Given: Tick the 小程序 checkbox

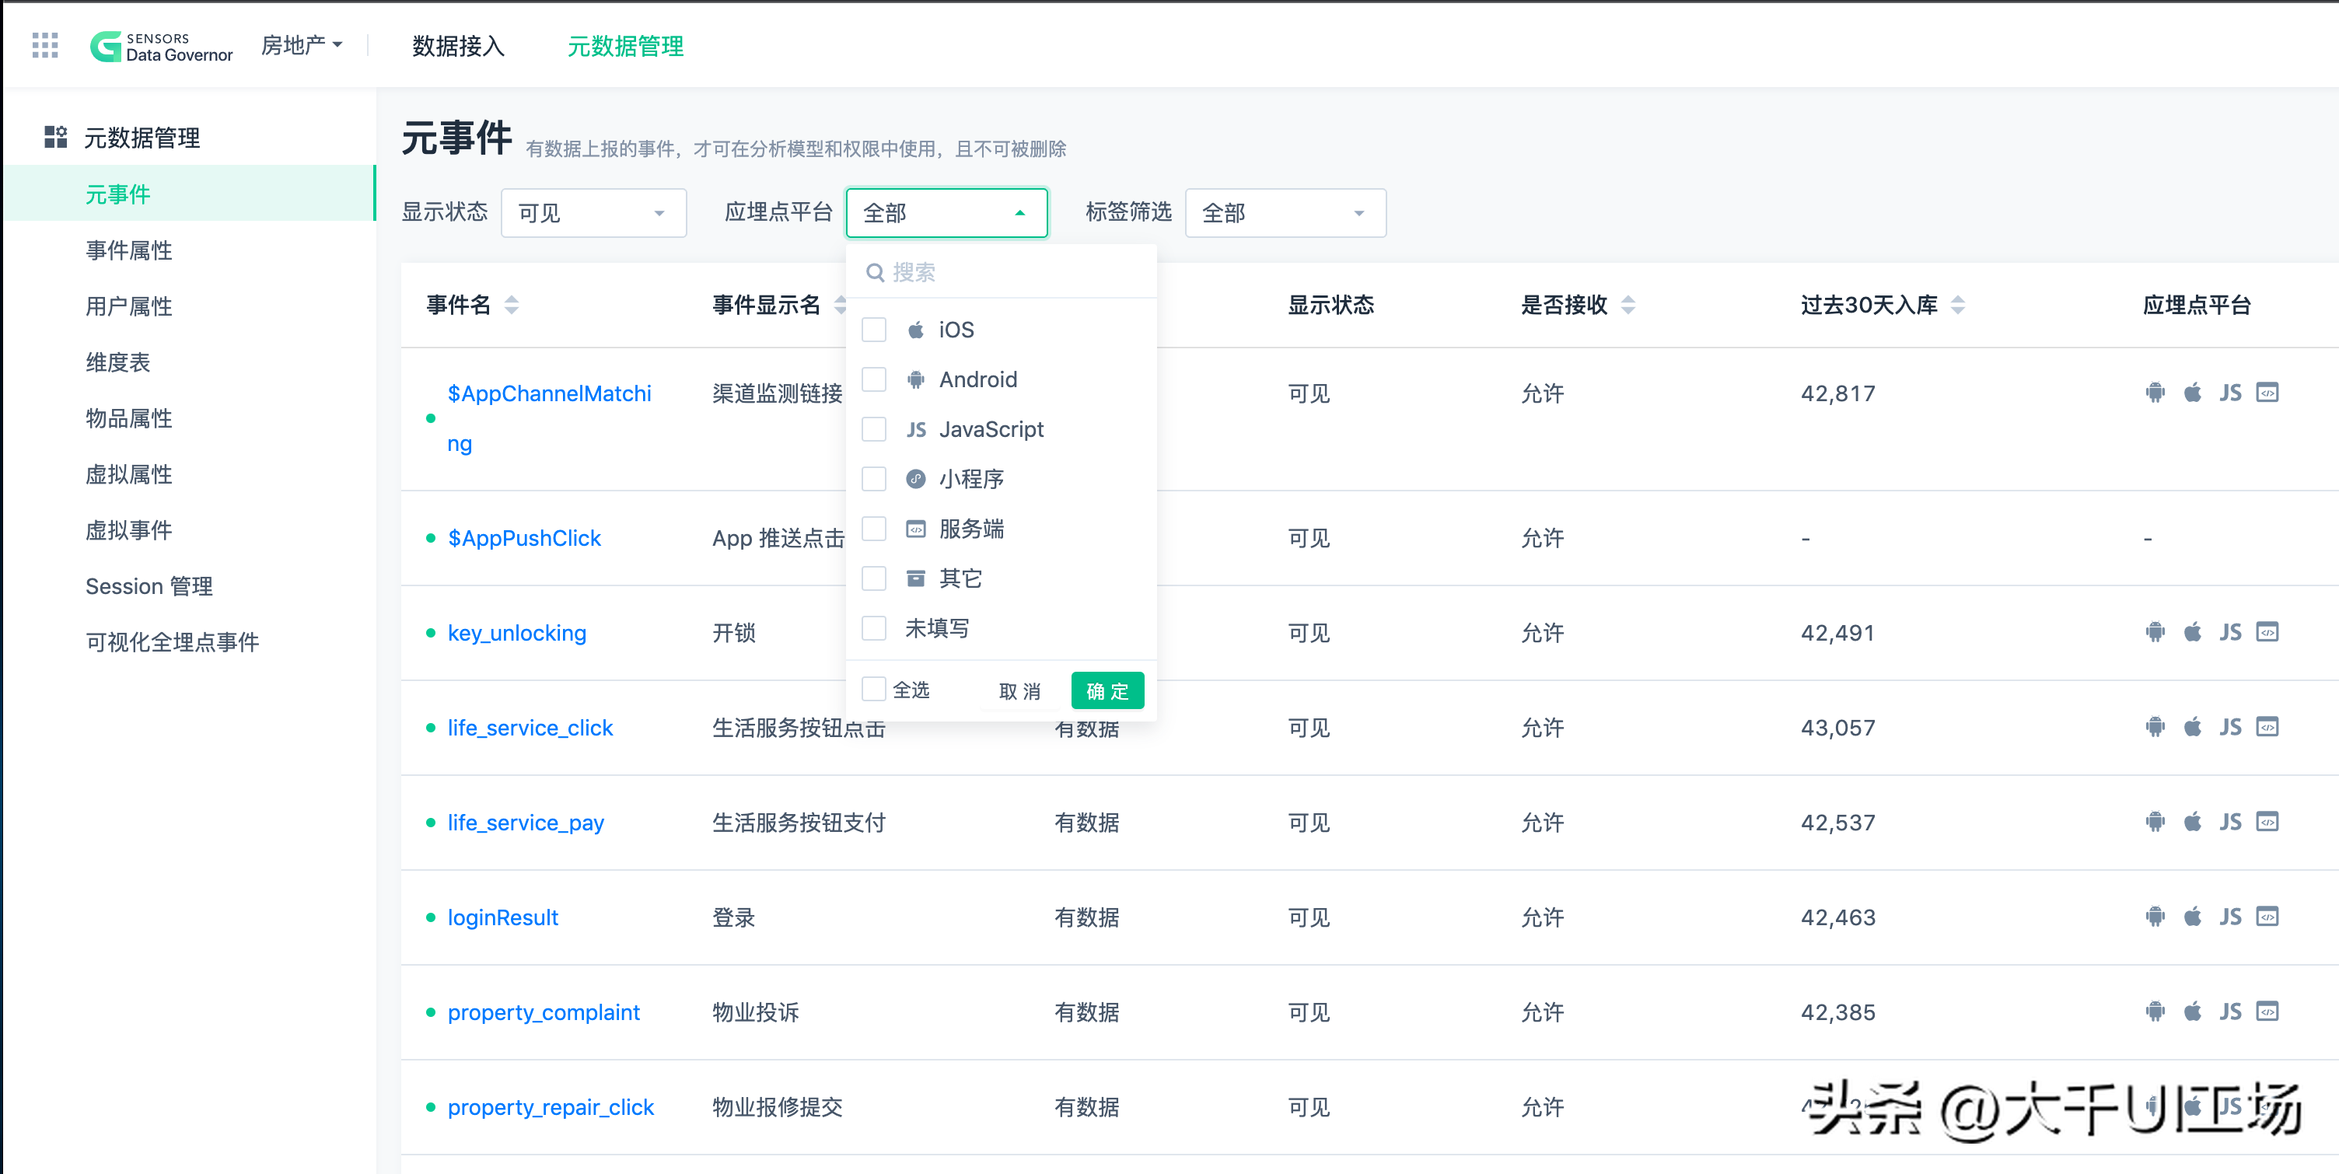Looking at the screenshot, I should pos(873,478).
